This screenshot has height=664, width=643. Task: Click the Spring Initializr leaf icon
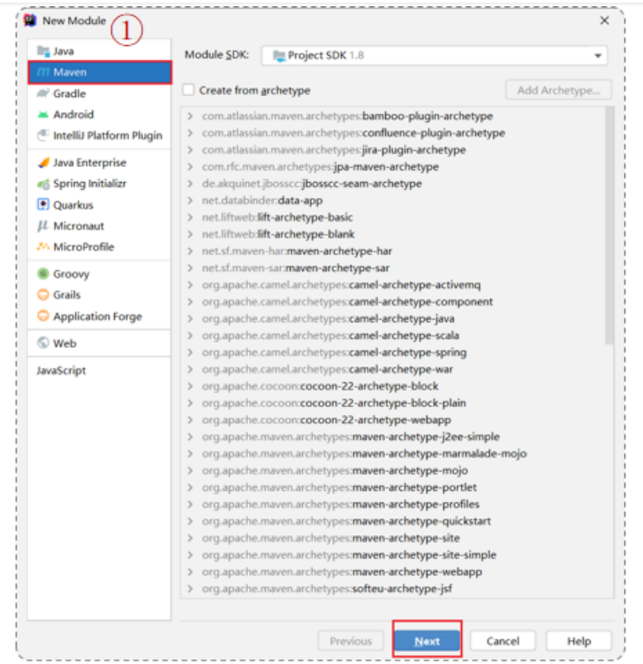tap(43, 184)
